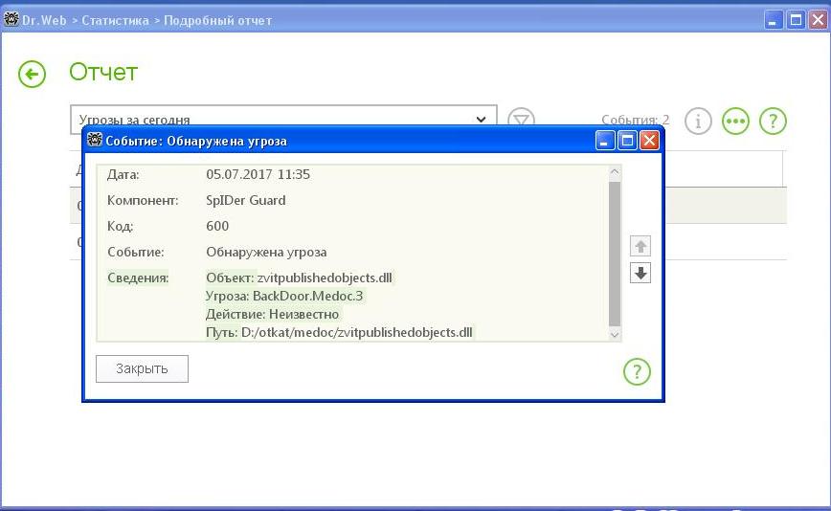The image size is (831, 511).
Task: Click the Закрыть button
Action: point(142,368)
